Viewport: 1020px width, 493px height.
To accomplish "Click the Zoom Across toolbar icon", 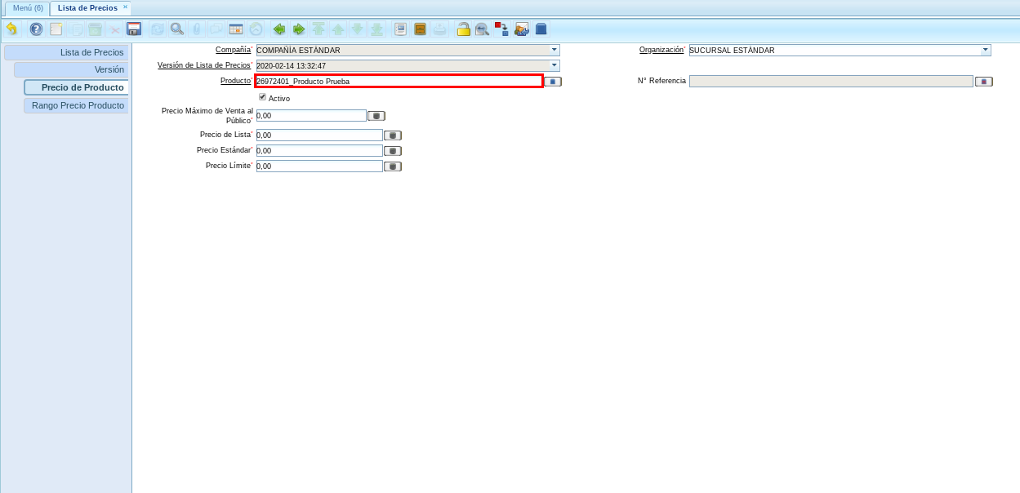I will [x=483, y=29].
